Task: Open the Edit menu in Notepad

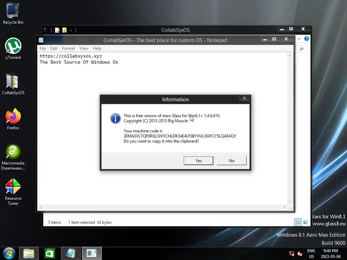Action: 54,48
